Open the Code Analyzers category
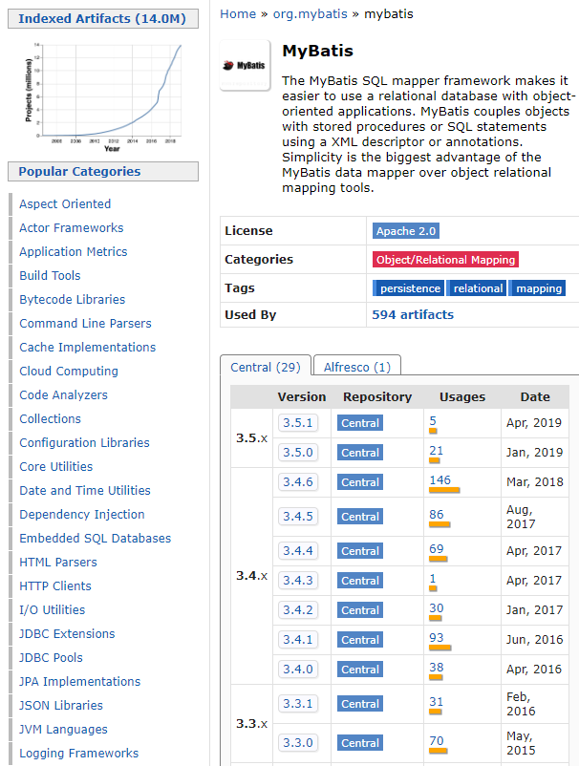579x766 pixels. [63, 395]
